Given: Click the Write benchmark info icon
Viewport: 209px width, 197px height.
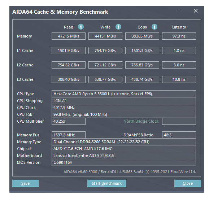Looking at the screenshot, I should coord(118,27).
